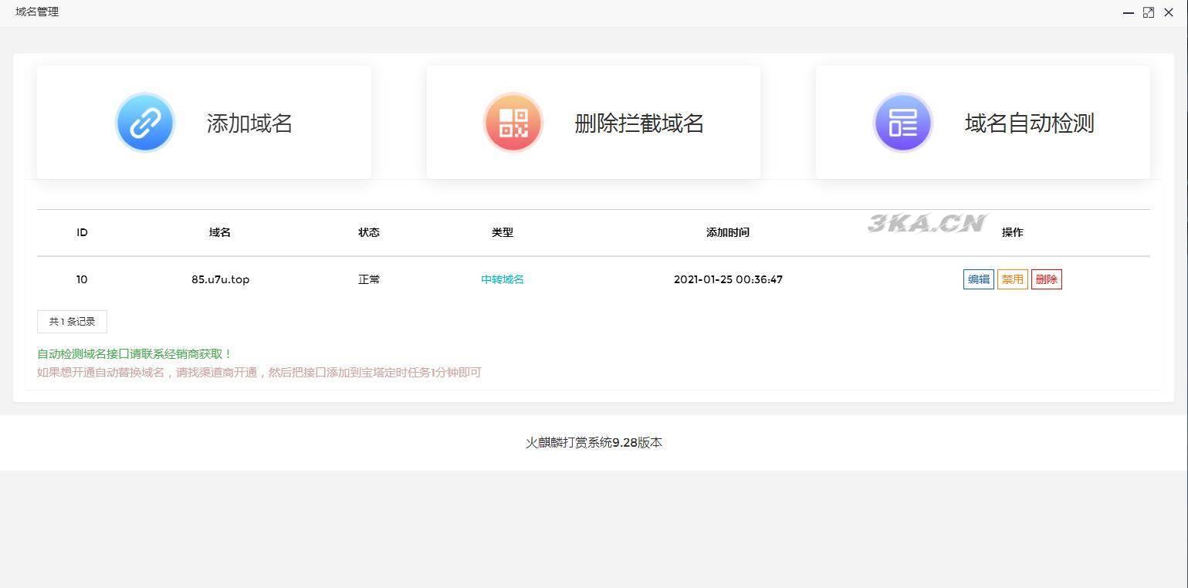Image resolution: width=1188 pixels, height=588 pixels.
Task: Click the purple layout auto-detect icon
Action: pos(903,123)
